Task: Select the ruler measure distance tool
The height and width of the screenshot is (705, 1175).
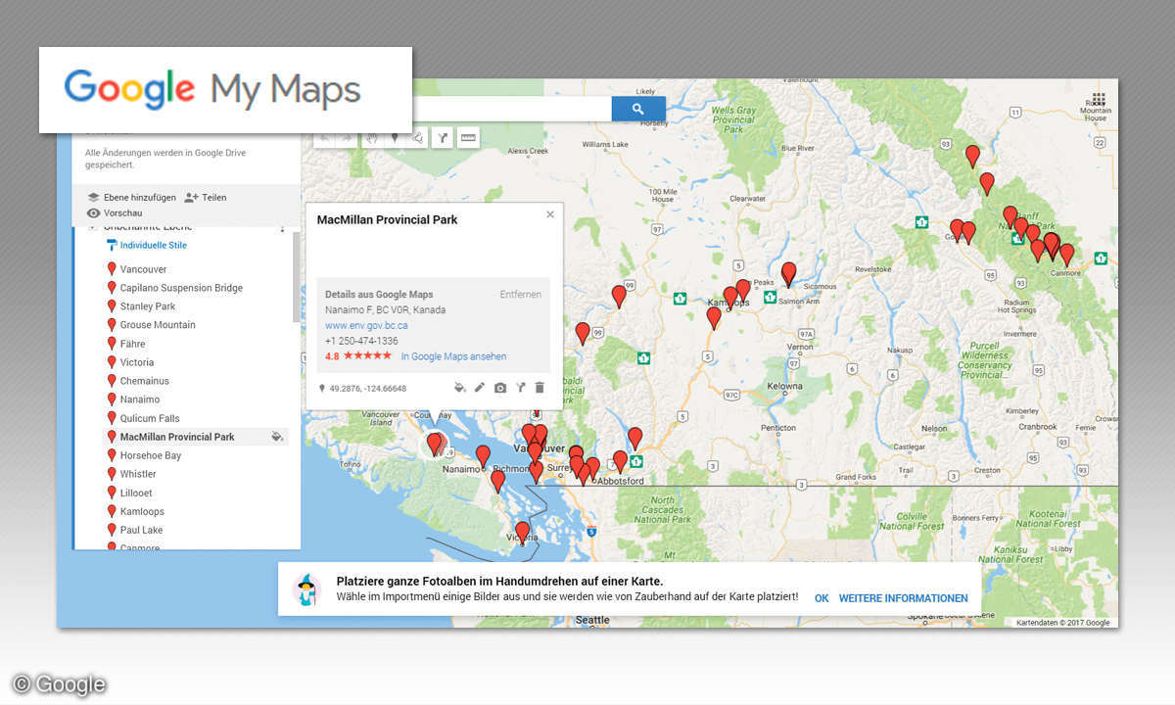Action: (468, 138)
